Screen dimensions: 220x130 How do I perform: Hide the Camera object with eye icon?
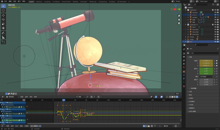pyautogui.click(x=215, y=12)
